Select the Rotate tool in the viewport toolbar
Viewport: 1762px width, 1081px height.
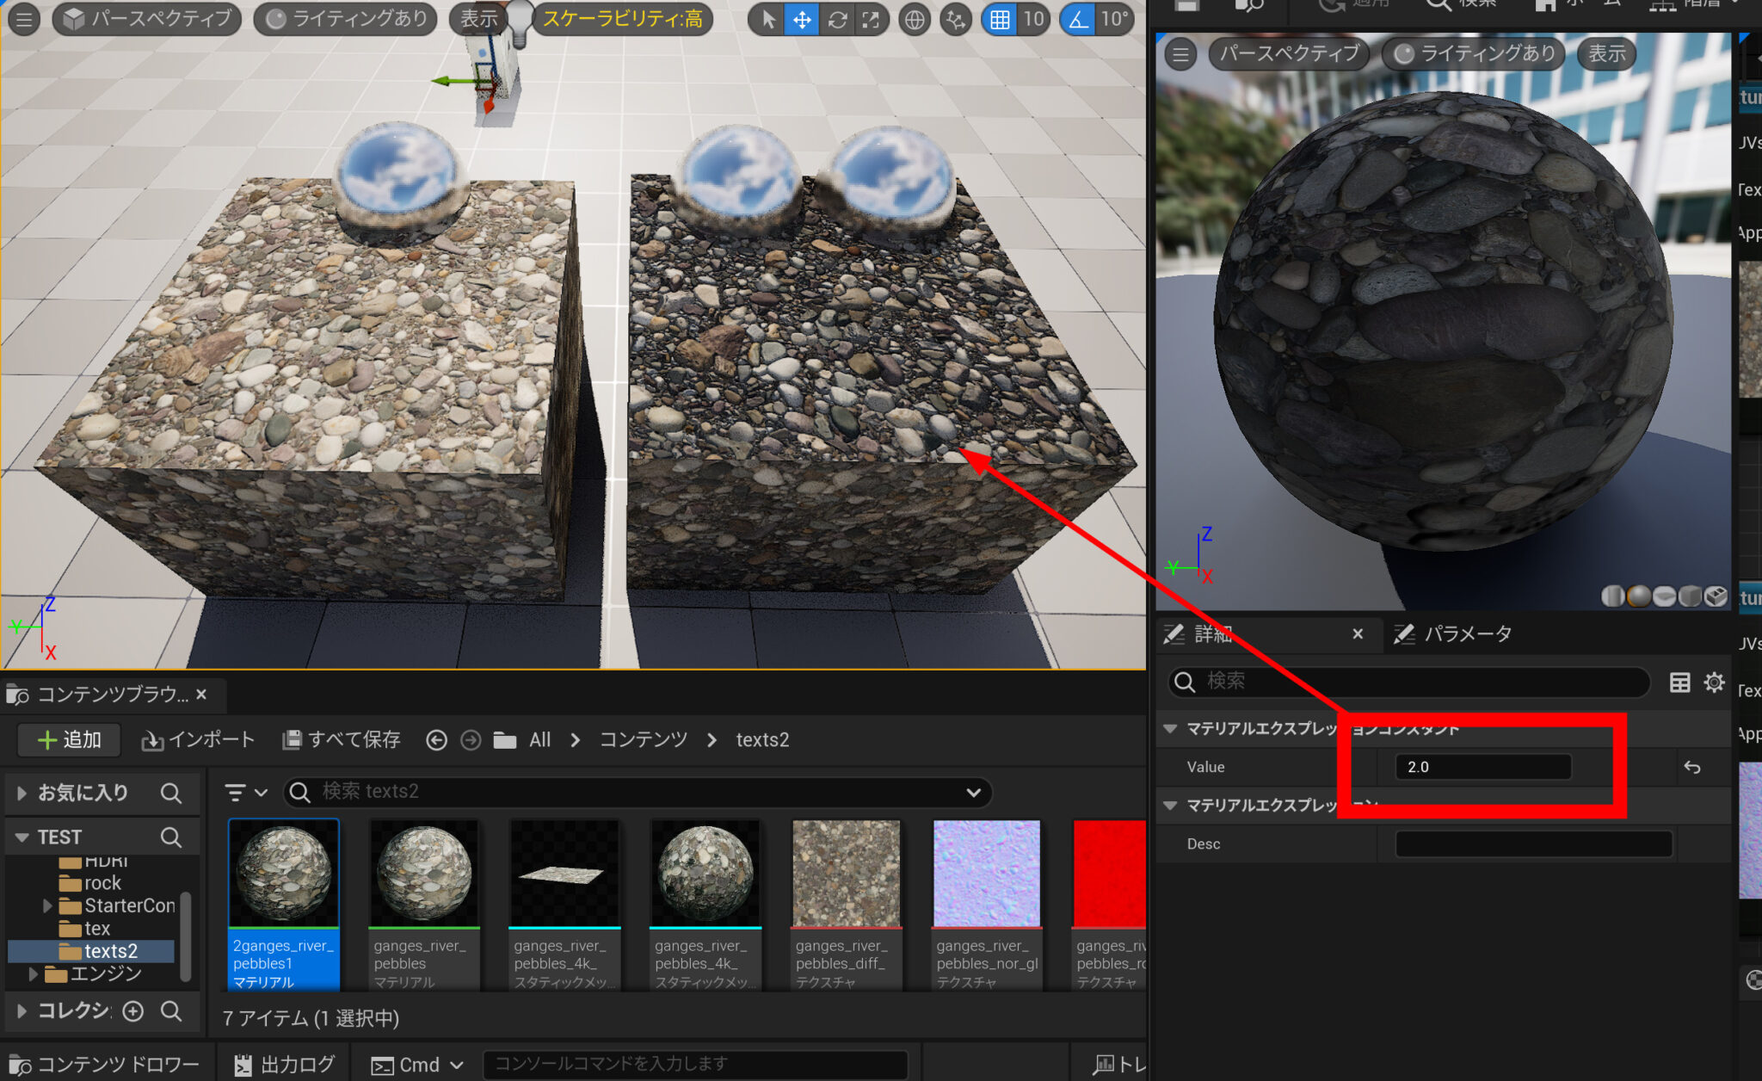click(x=837, y=19)
